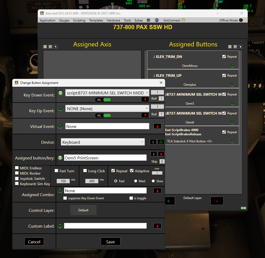Click the Fast Turn 100 ms field

click(63, 181)
